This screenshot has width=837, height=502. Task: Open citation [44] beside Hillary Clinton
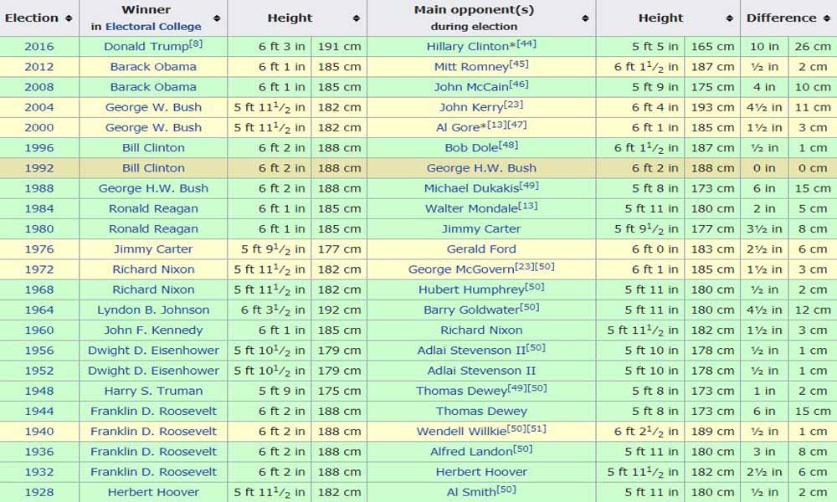point(526,44)
